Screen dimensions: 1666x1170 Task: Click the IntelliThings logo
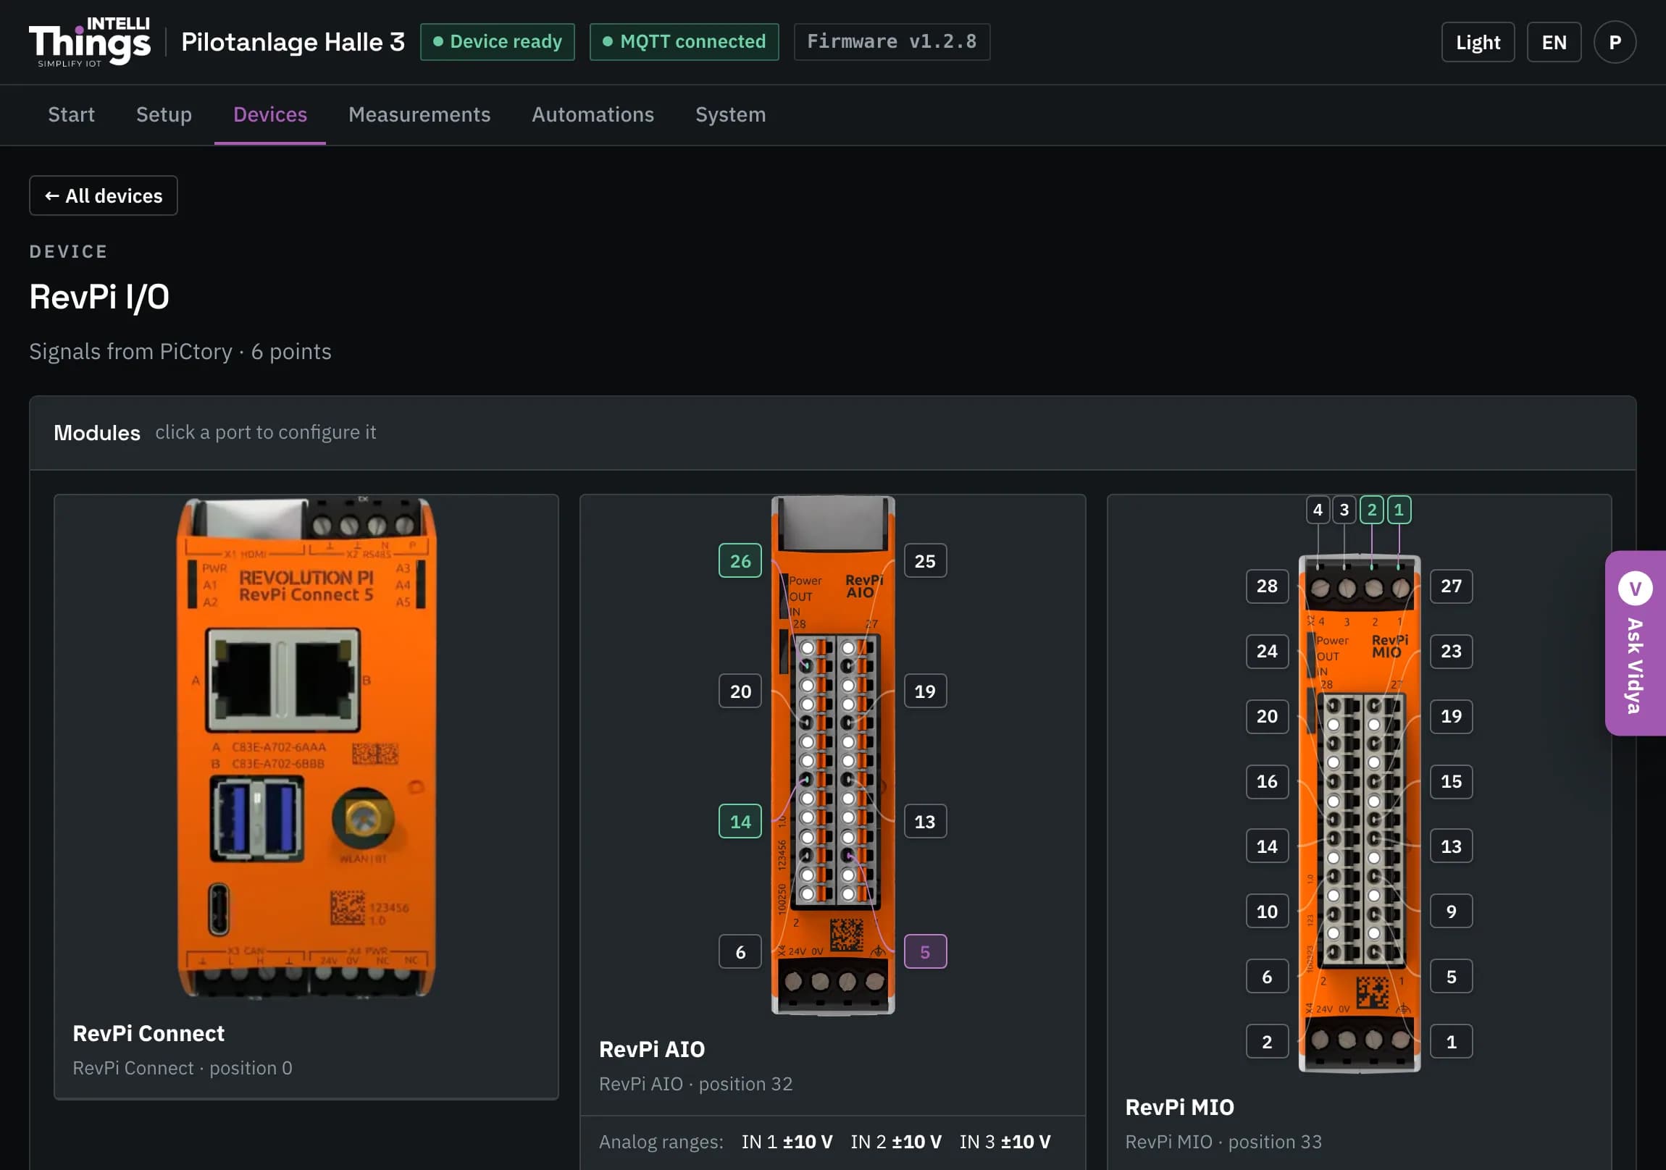click(x=90, y=42)
